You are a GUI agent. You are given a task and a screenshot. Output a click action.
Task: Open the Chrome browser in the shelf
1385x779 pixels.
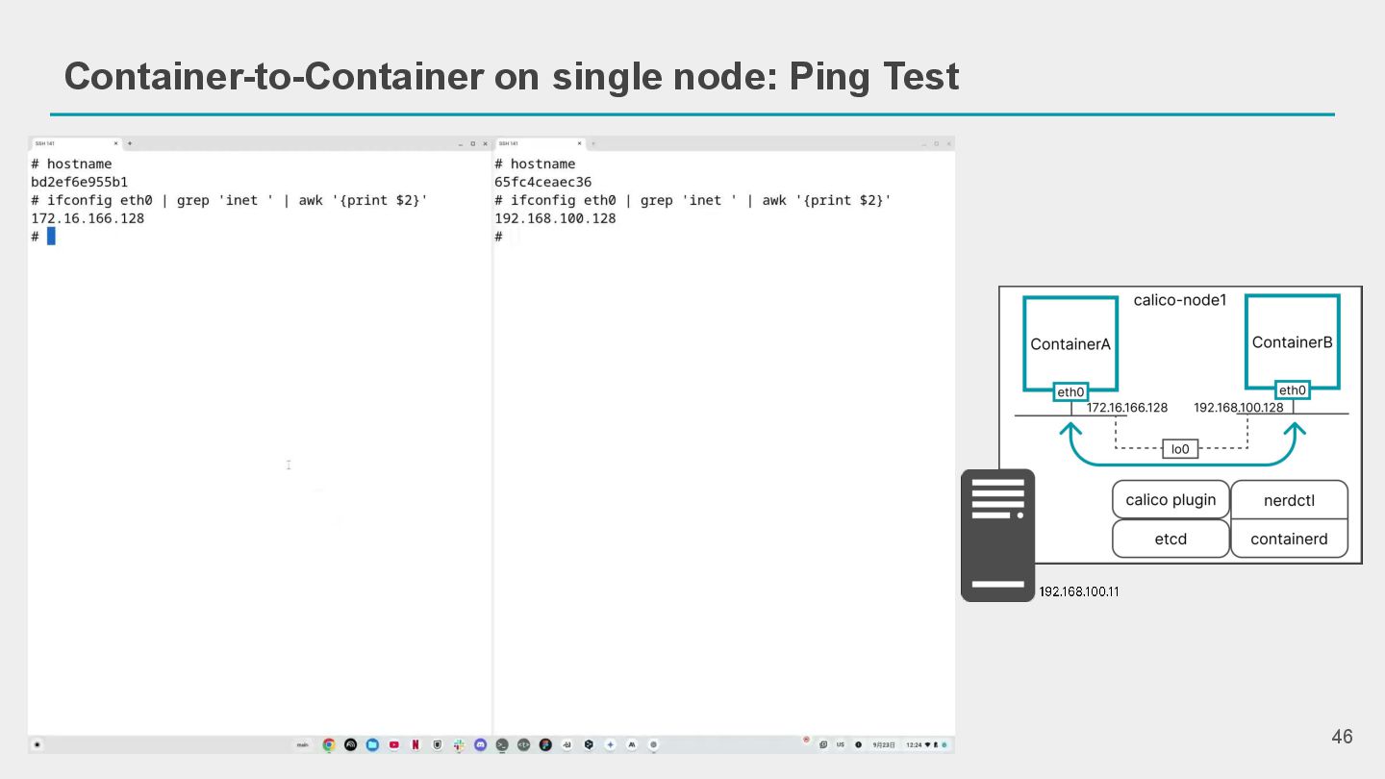pos(329,744)
